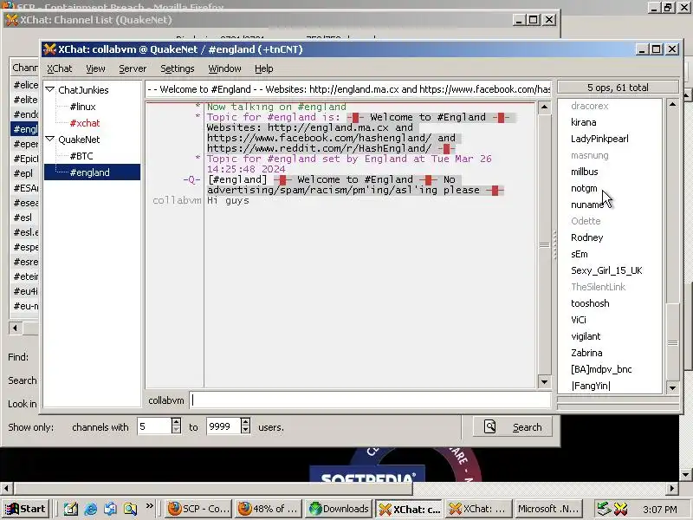Switch to Downloads taskbar window
This screenshot has height=520, width=693.
339,509
